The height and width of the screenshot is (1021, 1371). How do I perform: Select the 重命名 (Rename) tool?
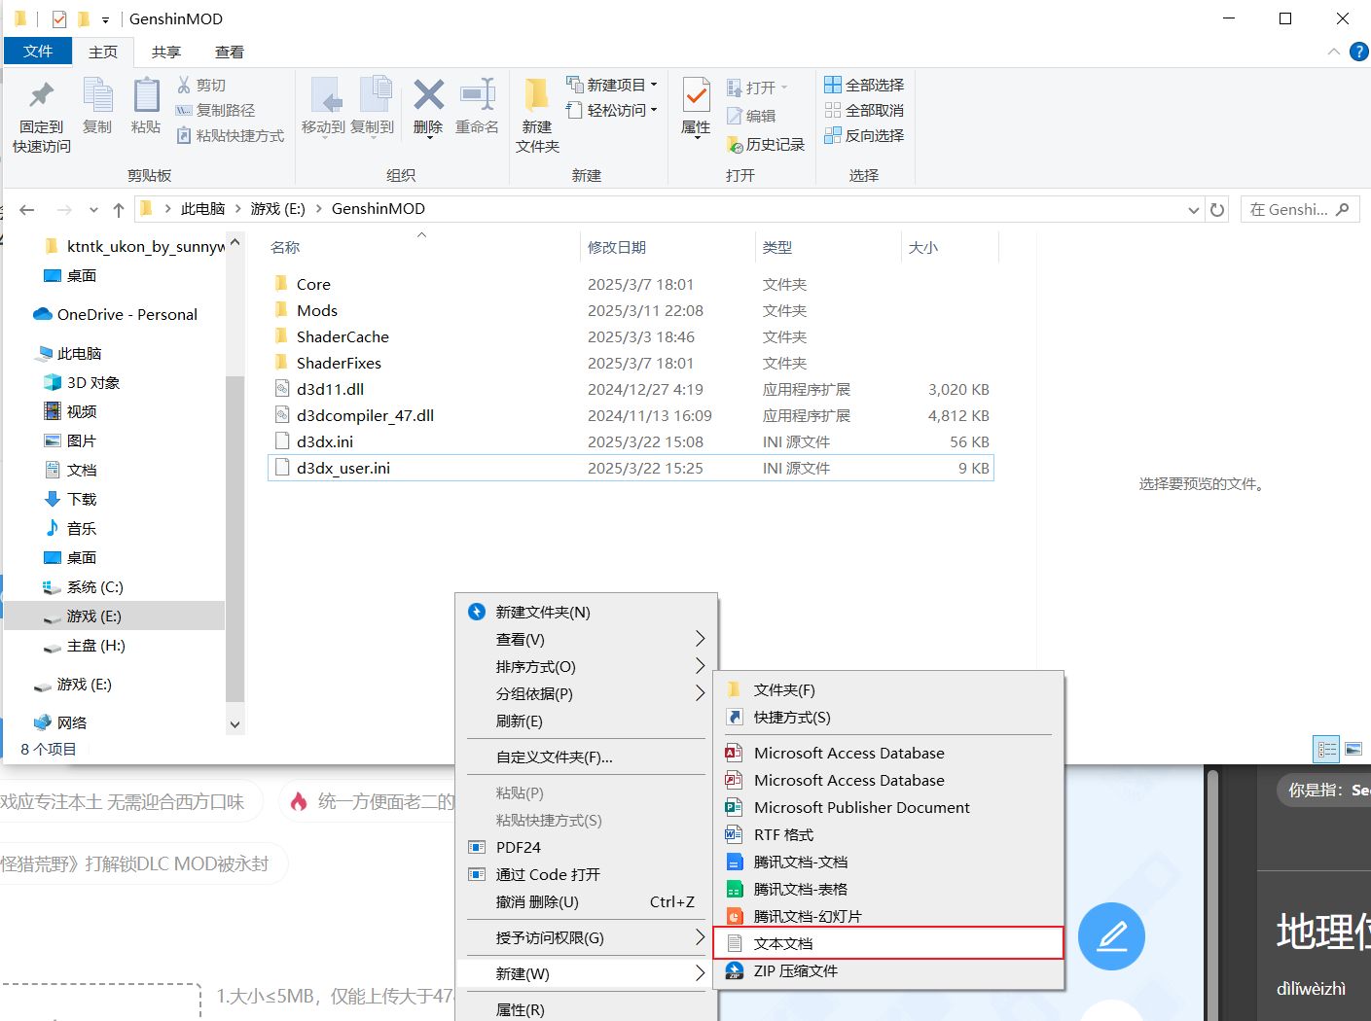(x=478, y=107)
